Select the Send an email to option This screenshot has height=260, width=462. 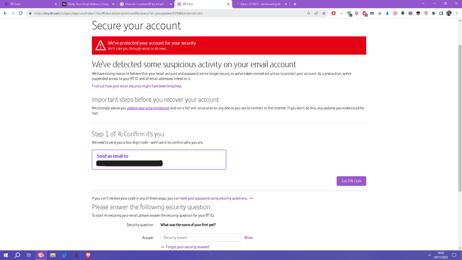click(x=159, y=160)
